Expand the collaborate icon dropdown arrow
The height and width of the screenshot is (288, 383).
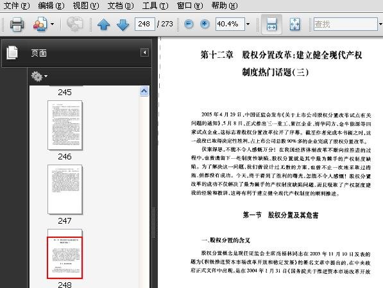pyautogui.click(x=52, y=24)
